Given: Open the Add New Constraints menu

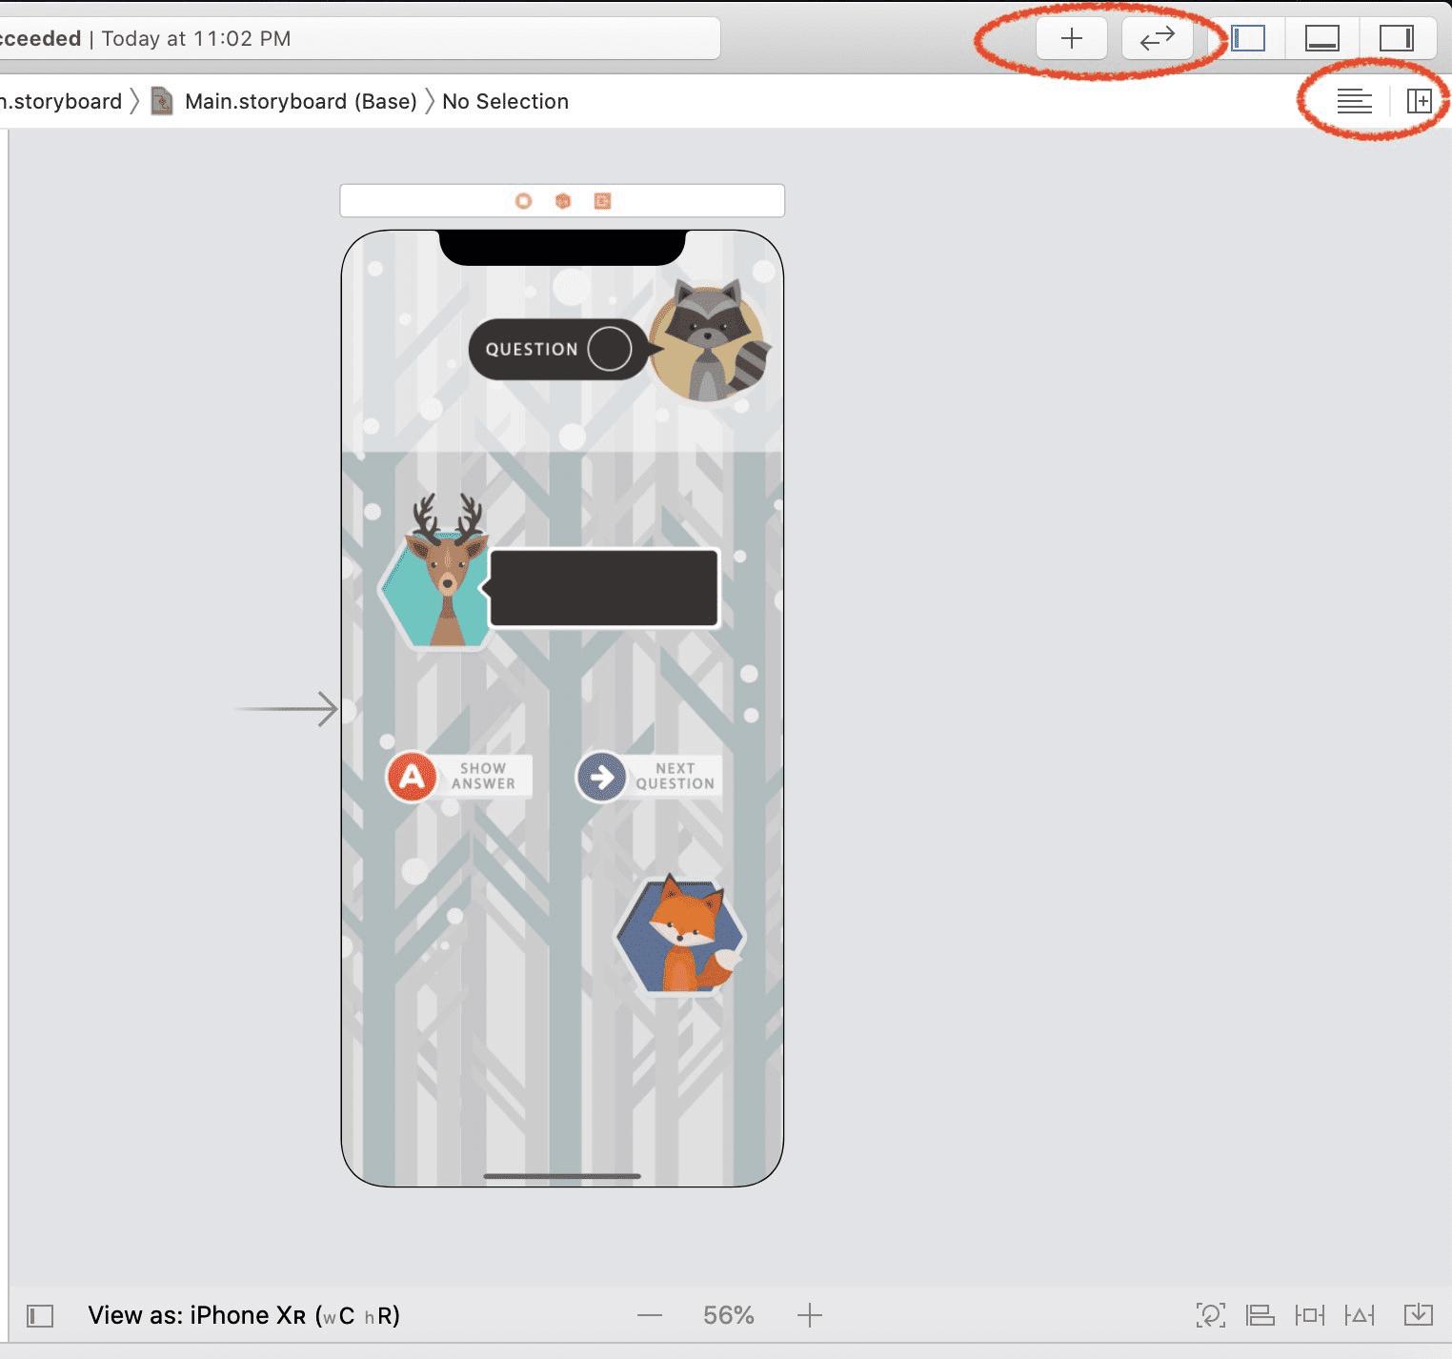Looking at the screenshot, I should (x=1310, y=1316).
